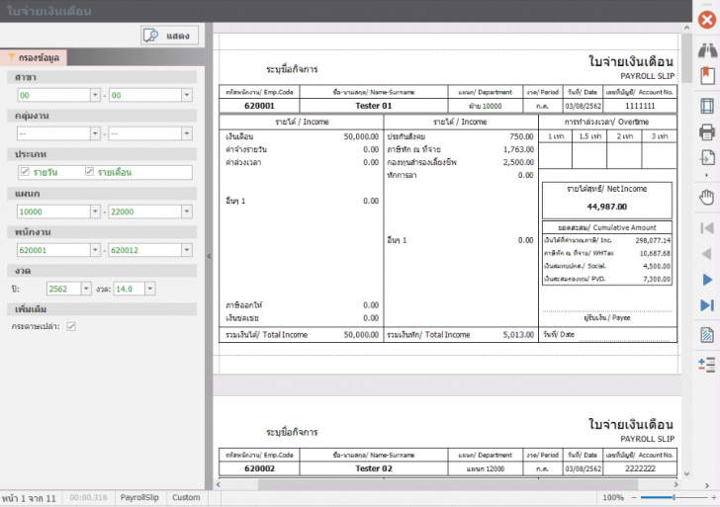Select the กรองข้อมูล filter tab
The width and height of the screenshot is (720, 507).
coord(33,58)
